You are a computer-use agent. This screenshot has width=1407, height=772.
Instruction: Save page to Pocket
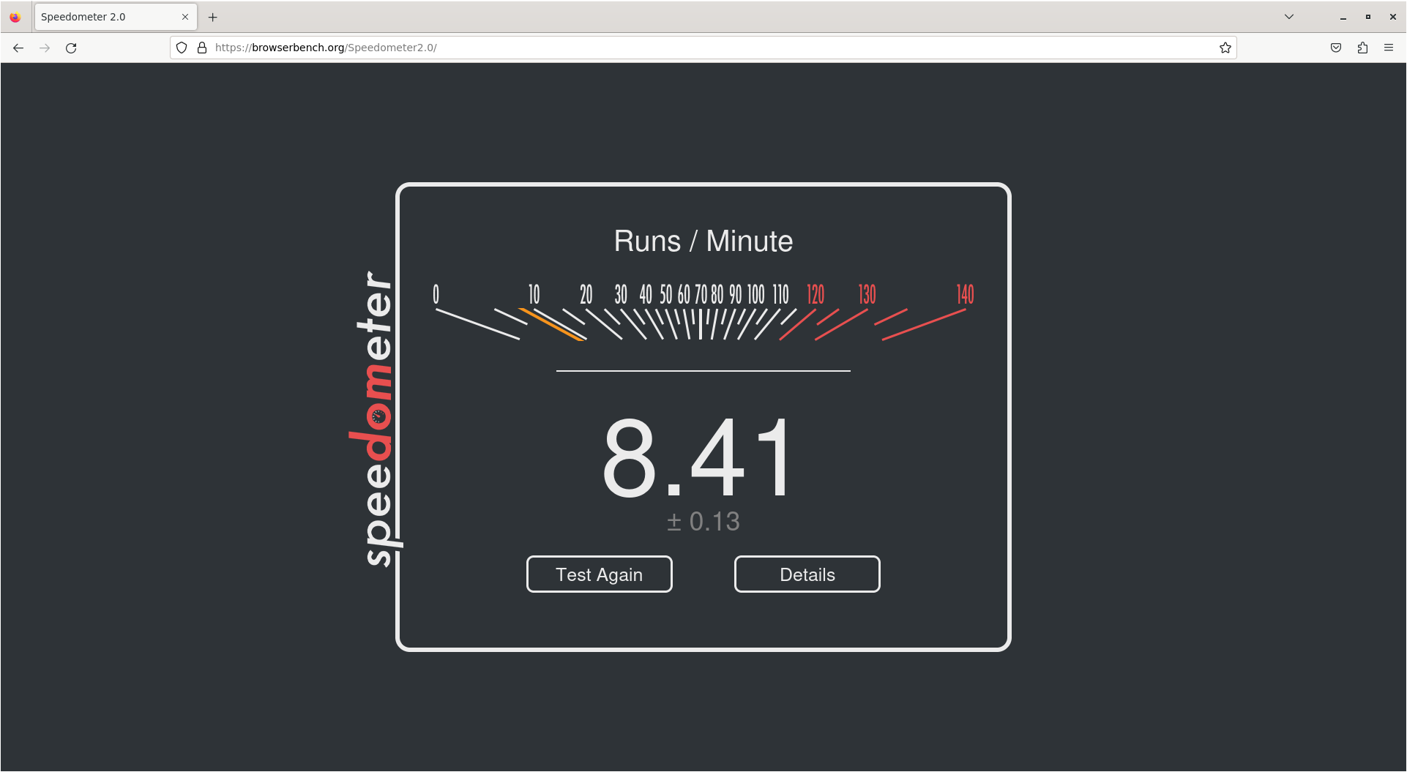(x=1336, y=48)
